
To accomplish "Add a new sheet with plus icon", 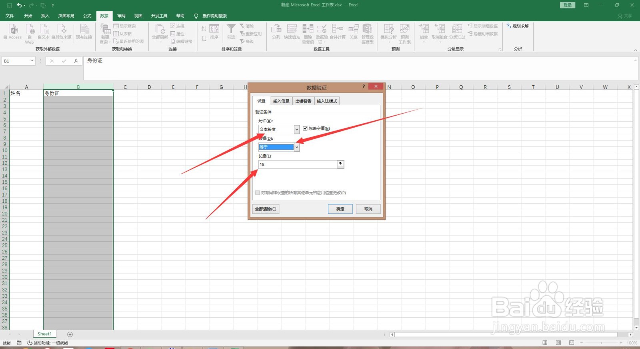I will pos(70,334).
